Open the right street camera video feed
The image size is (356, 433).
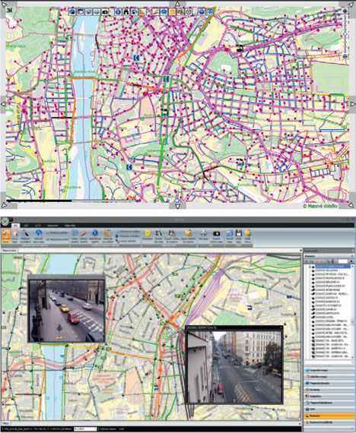[234, 366]
